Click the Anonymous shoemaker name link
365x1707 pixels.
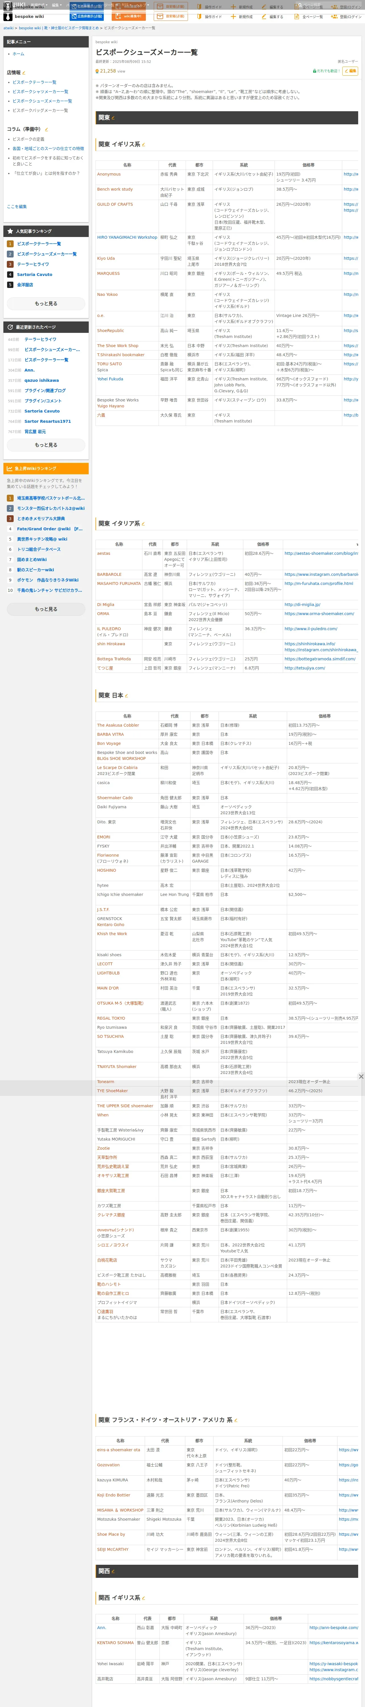coord(109,174)
